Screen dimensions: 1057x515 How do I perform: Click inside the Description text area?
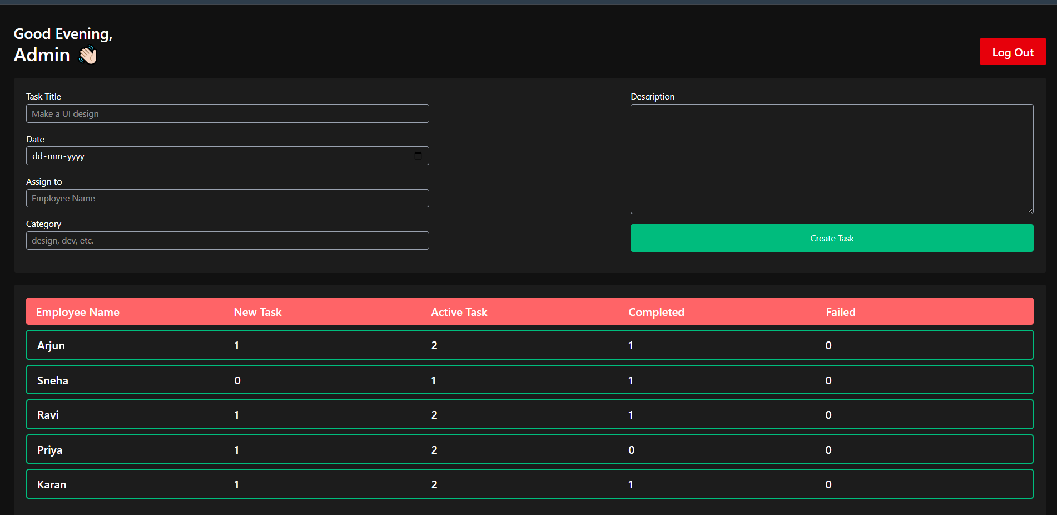(x=831, y=159)
